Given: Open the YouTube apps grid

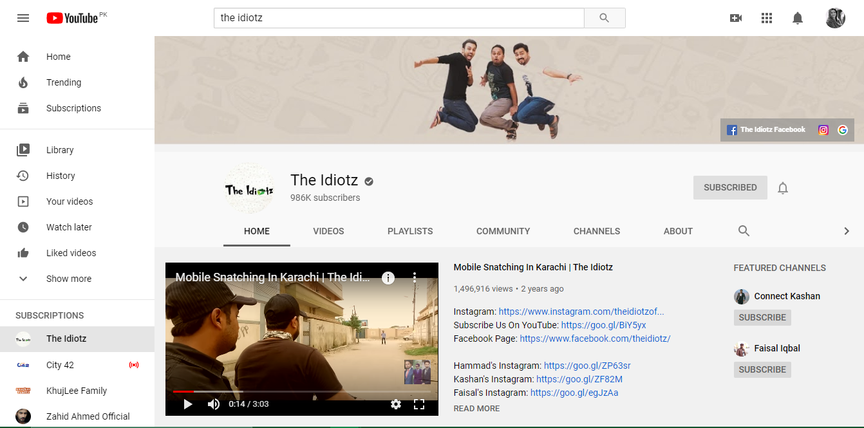Looking at the screenshot, I should [767, 18].
